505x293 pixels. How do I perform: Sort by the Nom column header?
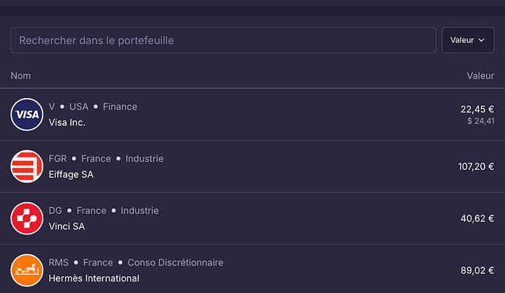20,75
